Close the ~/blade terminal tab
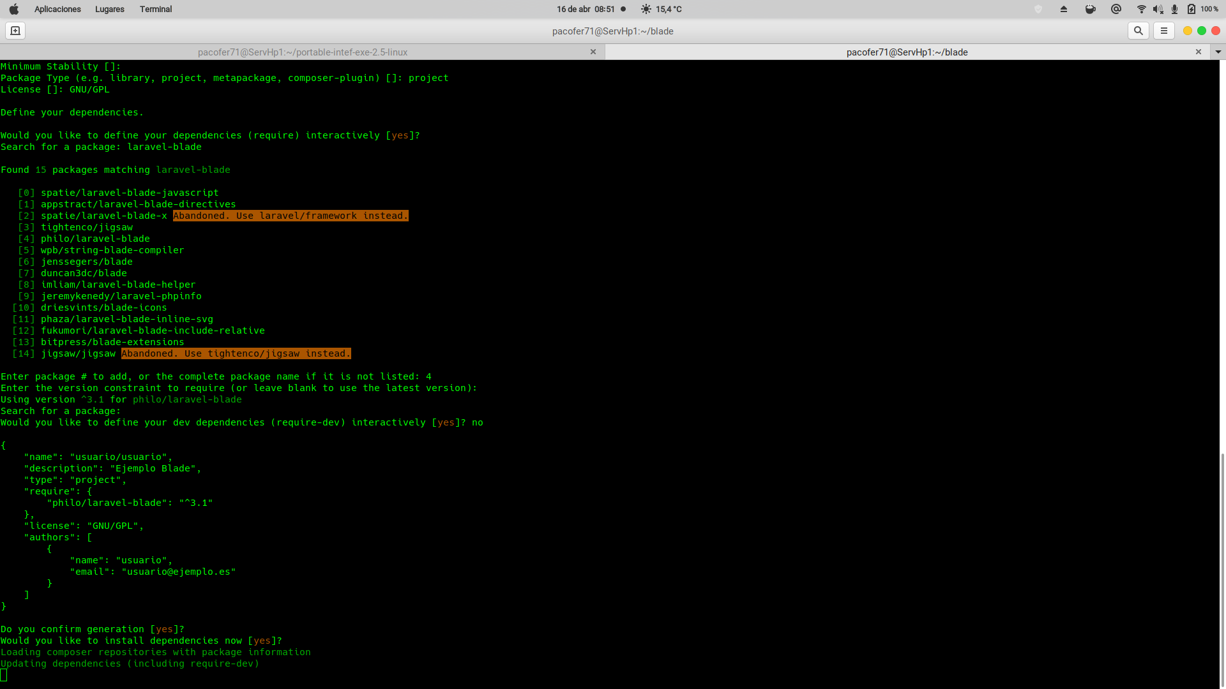The image size is (1226, 689). click(x=1199, y=52)
